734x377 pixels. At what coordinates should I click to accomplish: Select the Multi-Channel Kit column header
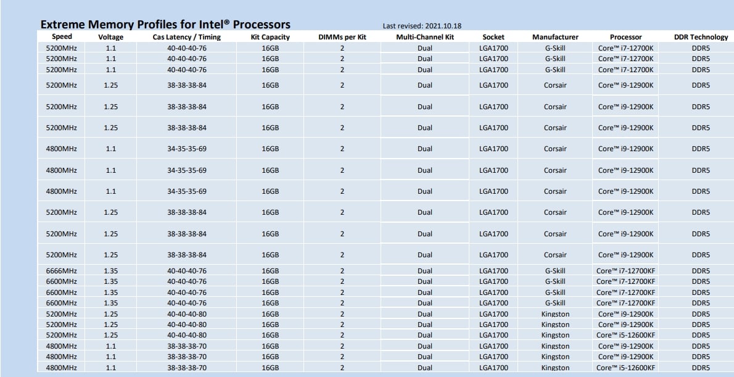tap(424, 37)
